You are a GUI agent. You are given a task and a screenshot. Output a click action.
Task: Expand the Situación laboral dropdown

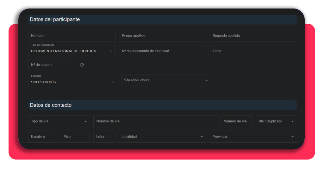pos(166,80)
